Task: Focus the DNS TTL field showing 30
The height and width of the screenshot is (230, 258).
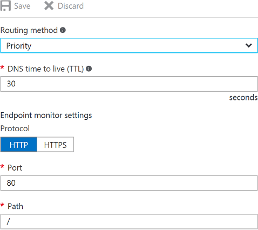Action: tap(129, 84)
